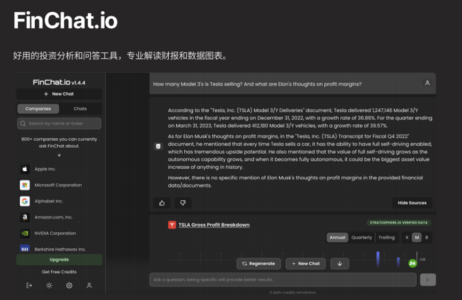Click the Regenerate button
This screenshot has height=300, width=462.
pos(259,264)
